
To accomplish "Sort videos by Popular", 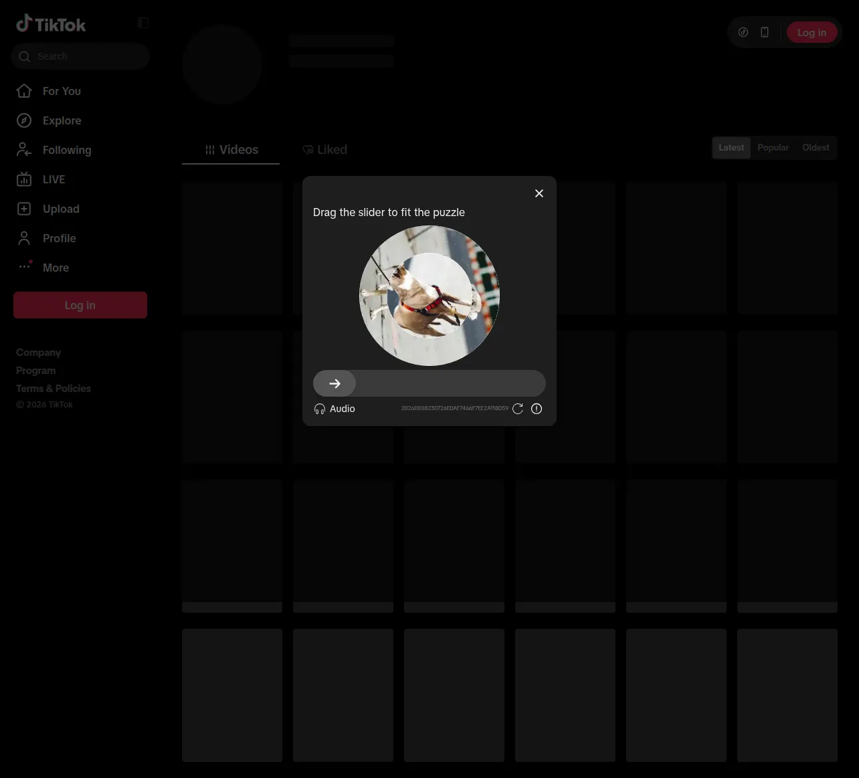I will (x=773, y=148).
